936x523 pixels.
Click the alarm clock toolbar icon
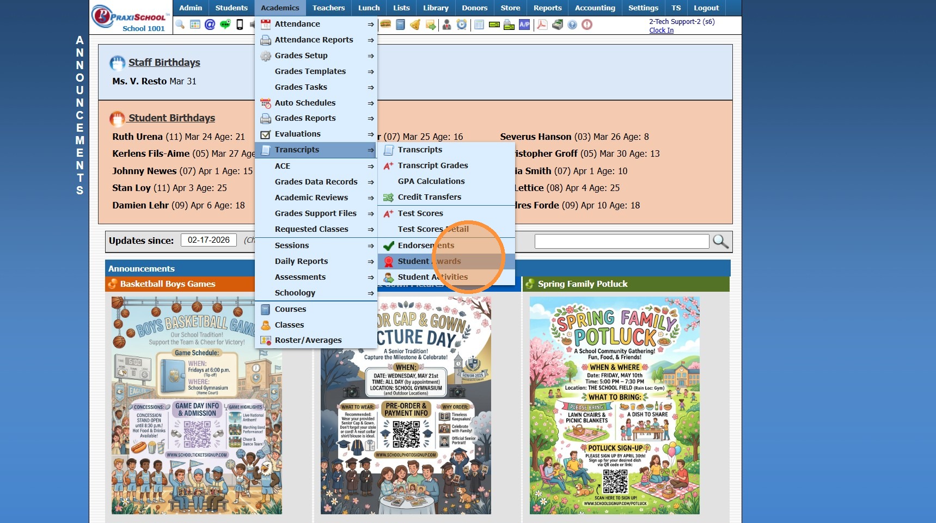(x=462, y=24)
